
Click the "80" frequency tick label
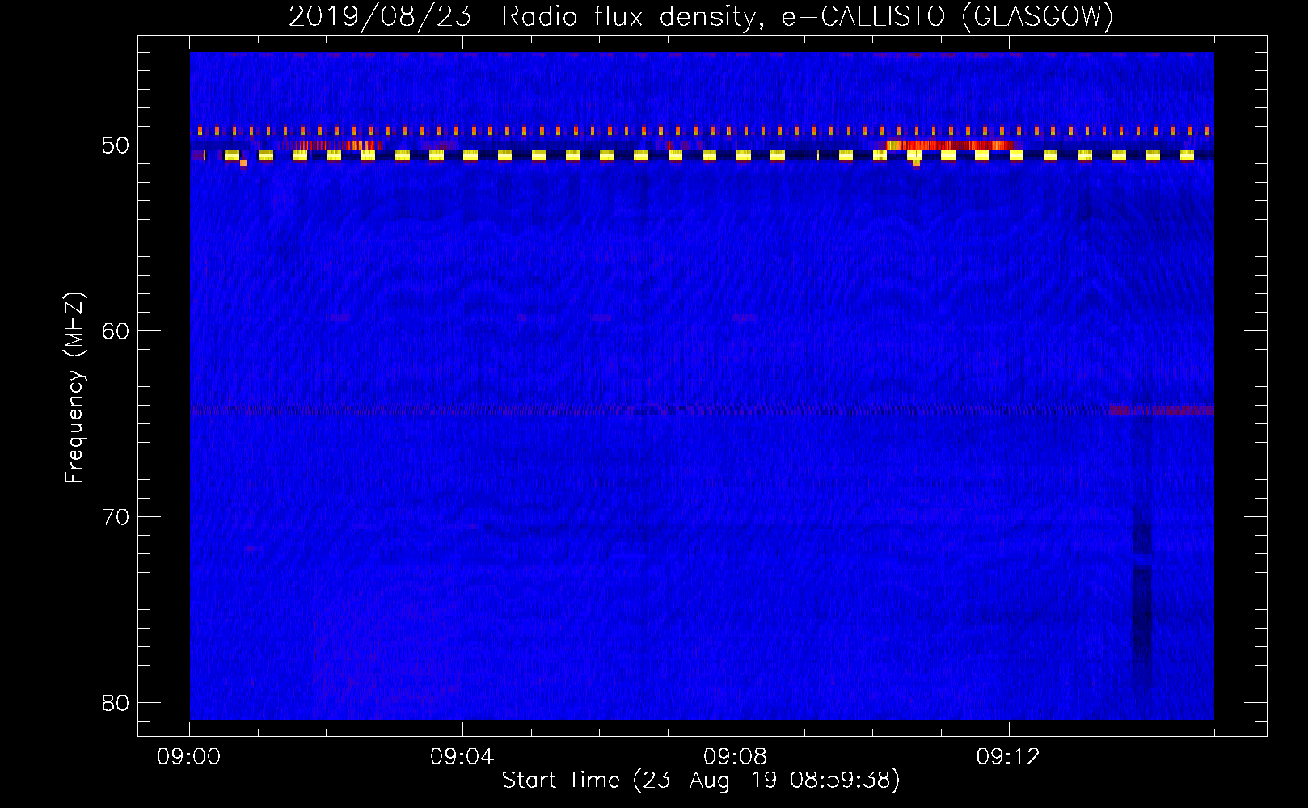(116, 703)
